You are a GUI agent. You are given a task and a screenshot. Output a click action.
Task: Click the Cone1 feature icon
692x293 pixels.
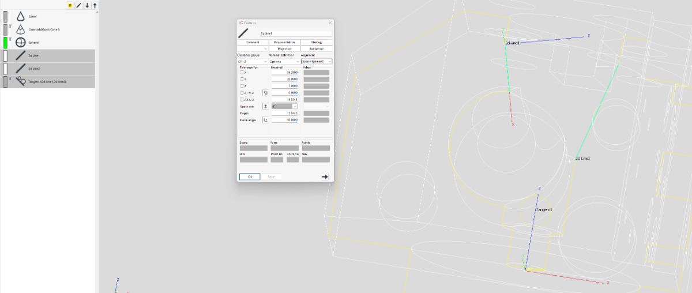click(x=20, y=17)
